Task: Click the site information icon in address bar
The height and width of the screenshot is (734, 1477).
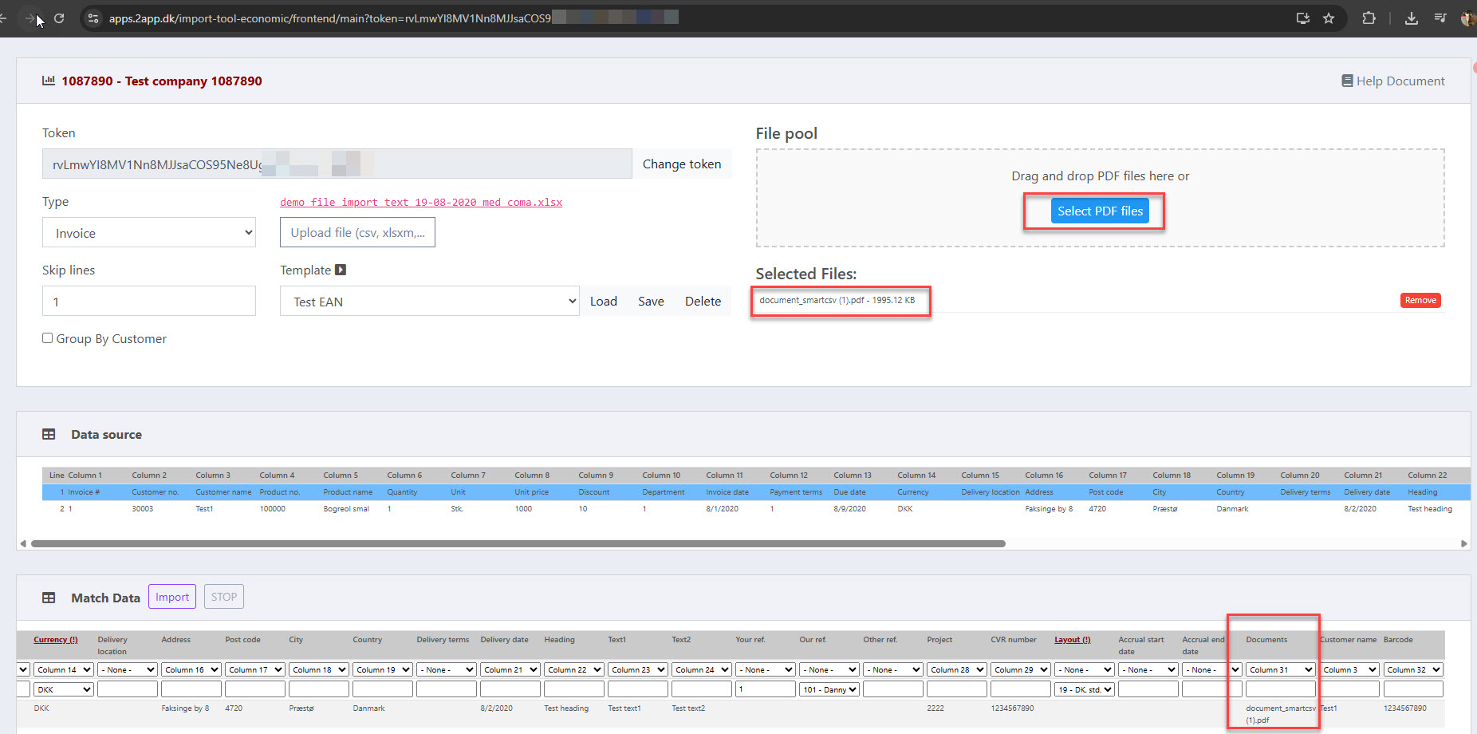Action: tap(93, 18)
